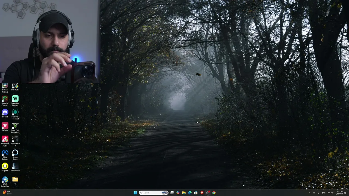The image size is (349, 196).
Task: Open Microsoft Edge from the taskbar
Action: pos(190,193)
